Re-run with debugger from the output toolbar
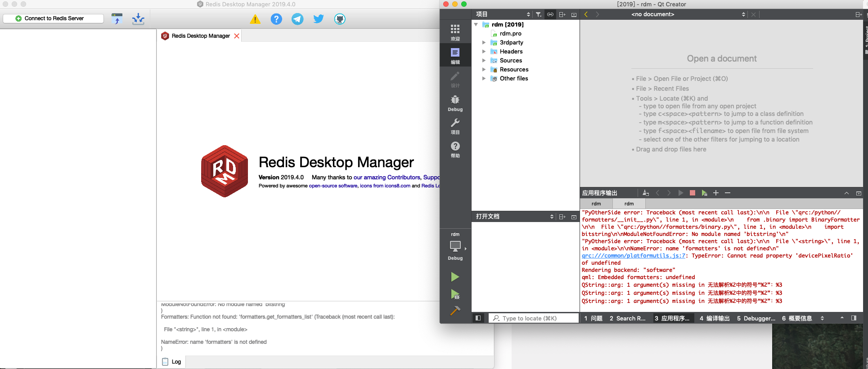 (704, 193)
